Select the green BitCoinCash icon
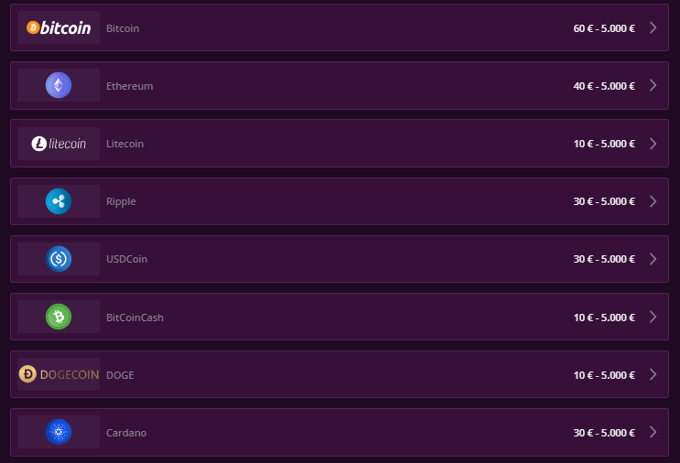 click(x=59, y=317)
